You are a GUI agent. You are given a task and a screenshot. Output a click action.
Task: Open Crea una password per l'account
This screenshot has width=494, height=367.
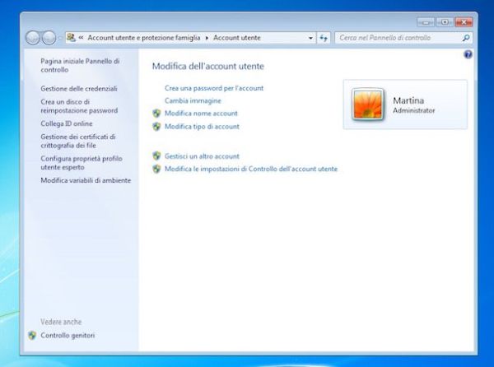(x=213, y=87)
